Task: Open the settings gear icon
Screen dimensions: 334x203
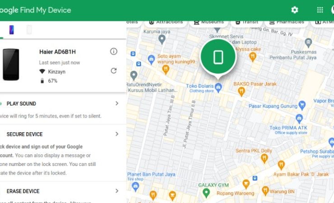Action: pyautogui.click(x=295, y=10)
